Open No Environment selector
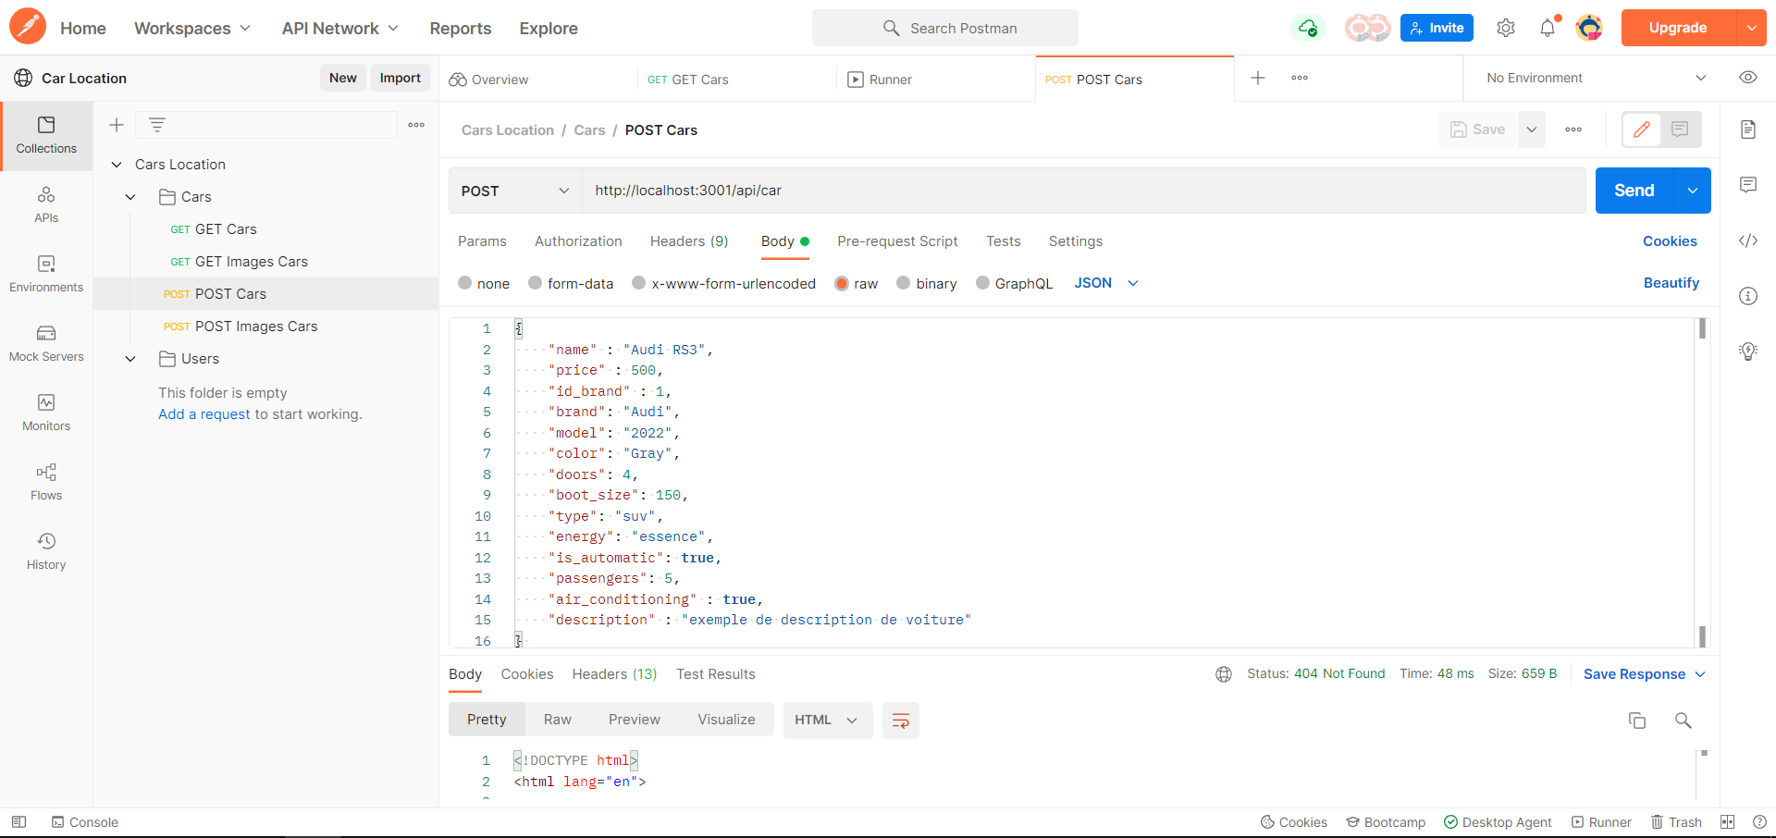 1595,78
